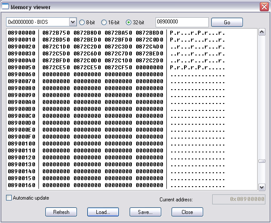Click address row 08900050 in the memory list
Image resolution: width=271 pixels, height=223 pixels.
click(22, 68)
